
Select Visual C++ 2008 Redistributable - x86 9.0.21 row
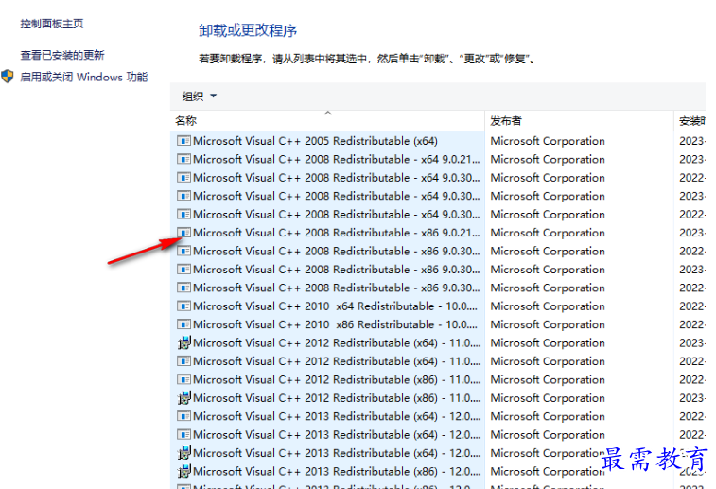pyautogui.click(x=337, y=233)
